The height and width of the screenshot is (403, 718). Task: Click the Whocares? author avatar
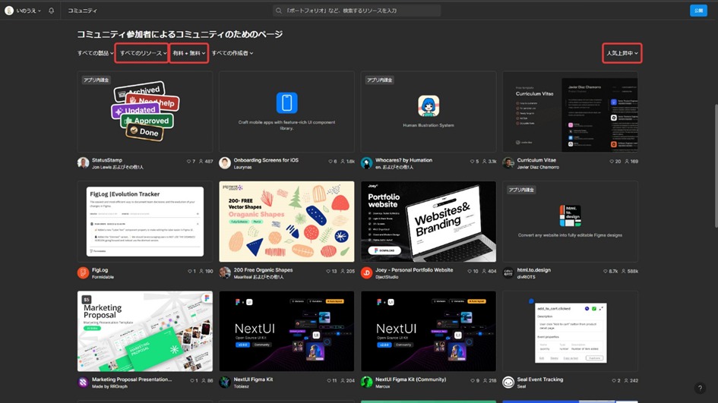click(x=366, y=163)
